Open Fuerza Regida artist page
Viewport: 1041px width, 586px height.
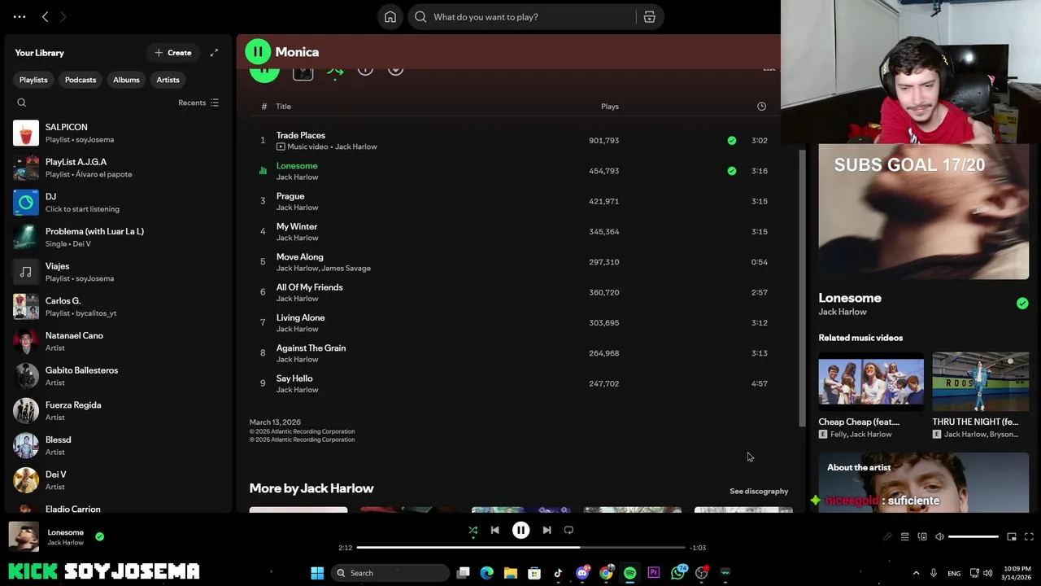click(x=117, y=410)
